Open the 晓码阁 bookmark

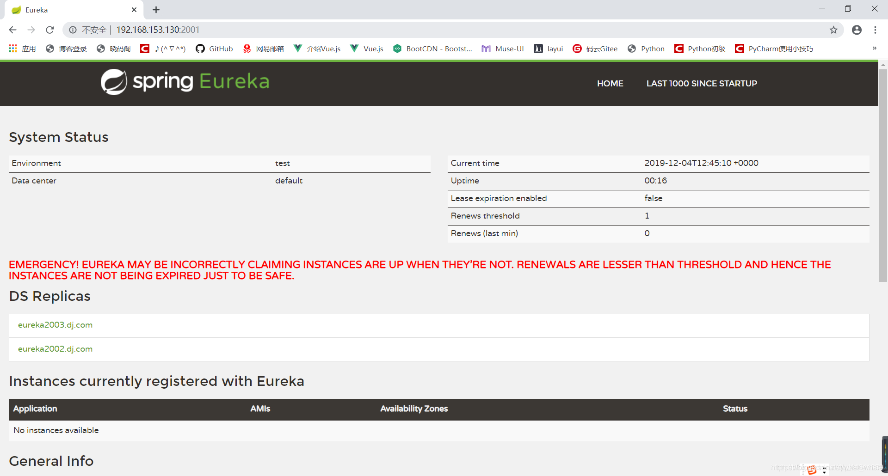[113, 49]
